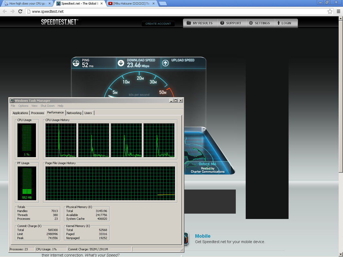Click the Create Account button

158,24
